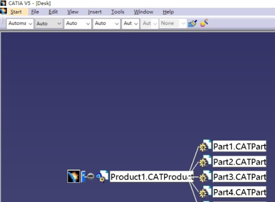Open the Insert menu
Image resolution: width=275 pixels, height=202 pixels.
95,12
